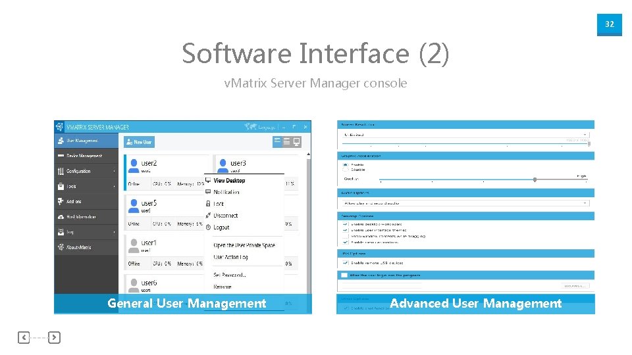Choose Open the User Private Space

(244, 245)
